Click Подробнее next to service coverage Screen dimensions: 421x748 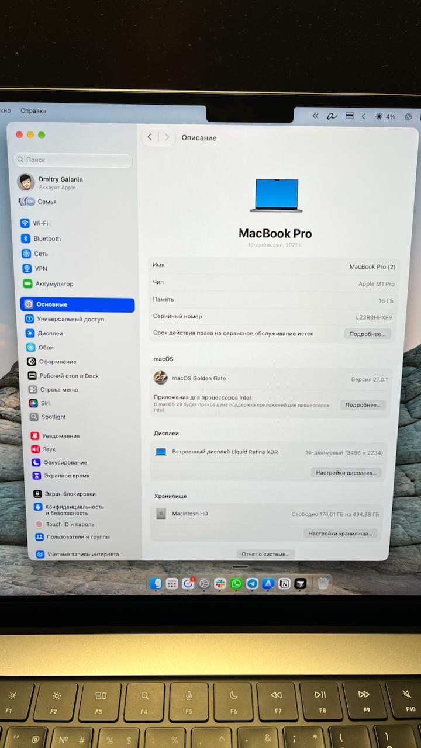(367, 334)
